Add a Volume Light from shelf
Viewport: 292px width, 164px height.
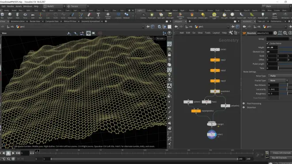[192, 15]
